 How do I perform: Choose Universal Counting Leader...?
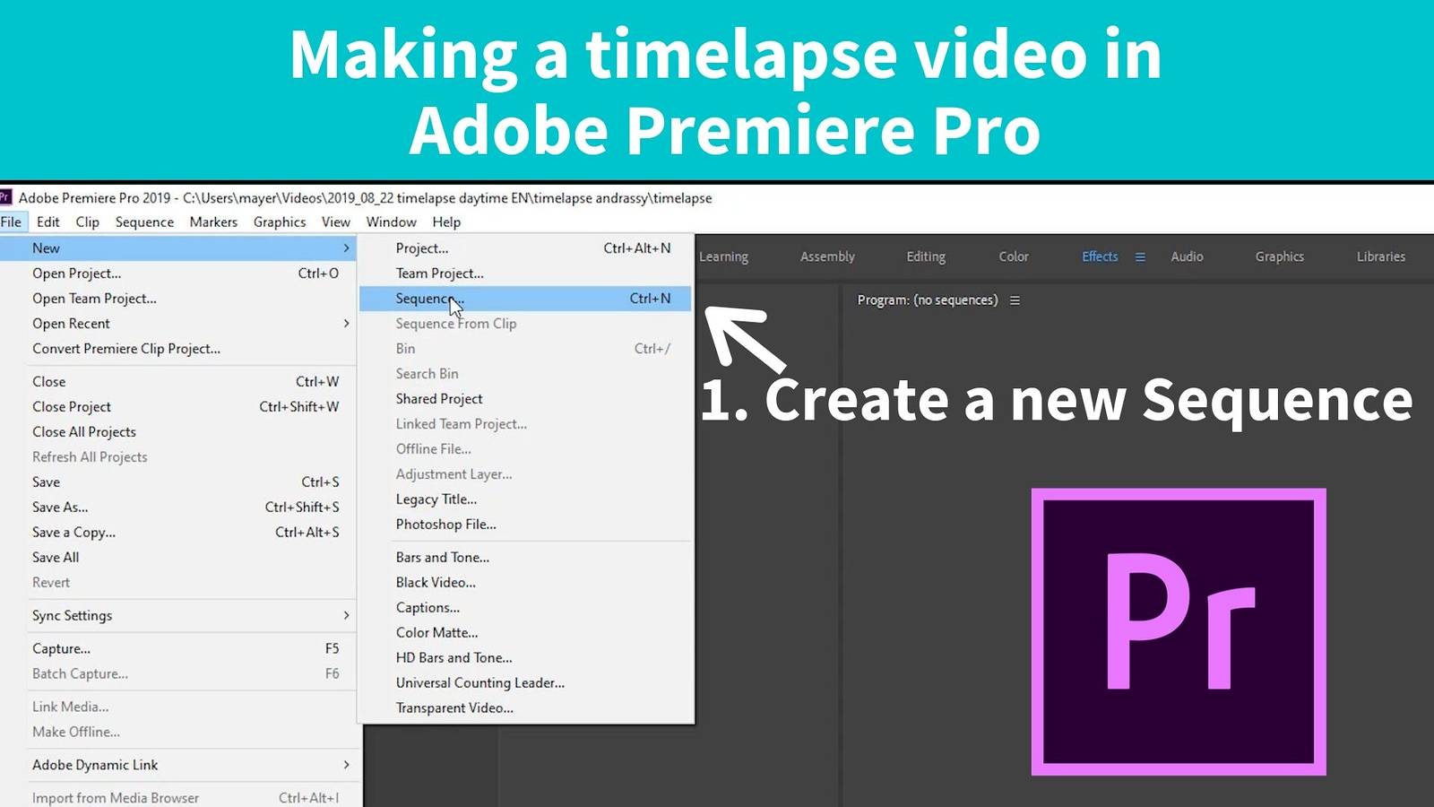point(525,682)
